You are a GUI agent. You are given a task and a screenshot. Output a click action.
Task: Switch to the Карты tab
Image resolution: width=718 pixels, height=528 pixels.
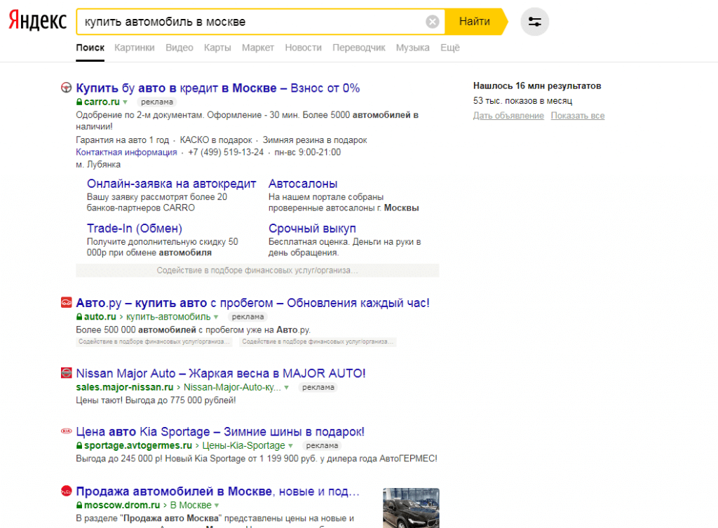point(217,48)
